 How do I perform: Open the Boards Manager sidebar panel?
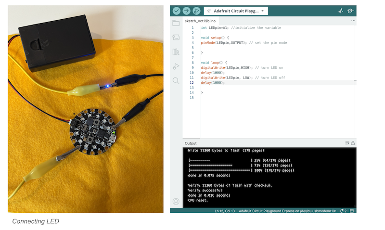[x=176, y=38]
